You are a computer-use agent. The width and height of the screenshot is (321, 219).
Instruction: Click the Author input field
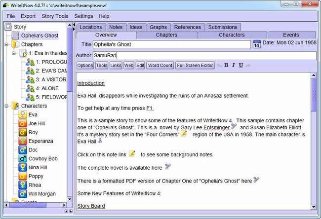coord(204,55)
